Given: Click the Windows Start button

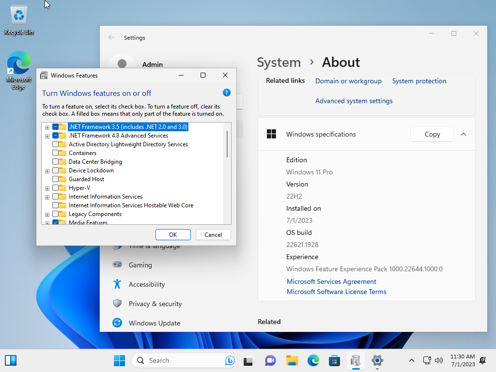Looking at the screenshot, I should (119, 360).
